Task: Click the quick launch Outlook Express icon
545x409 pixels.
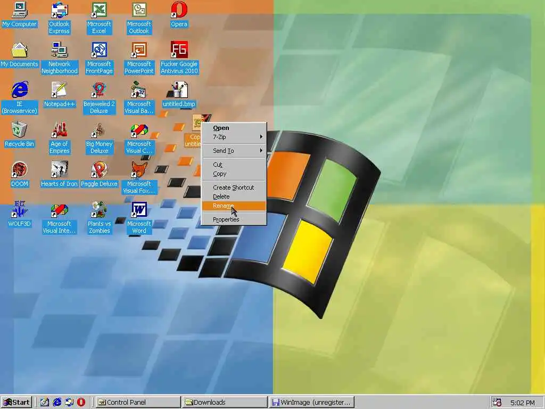Action: coord(69,403)
